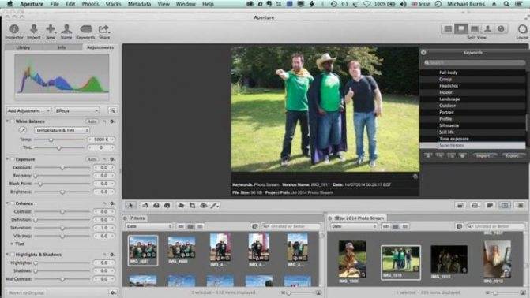Collapse the Enhance section triangle
This screenshot has height=298, width=530.
pos(7,203)
